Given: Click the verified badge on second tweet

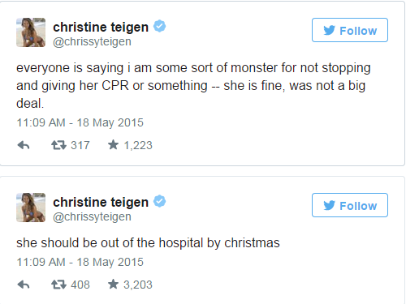Looking at the screenshot, I should [x=160, y=201].
